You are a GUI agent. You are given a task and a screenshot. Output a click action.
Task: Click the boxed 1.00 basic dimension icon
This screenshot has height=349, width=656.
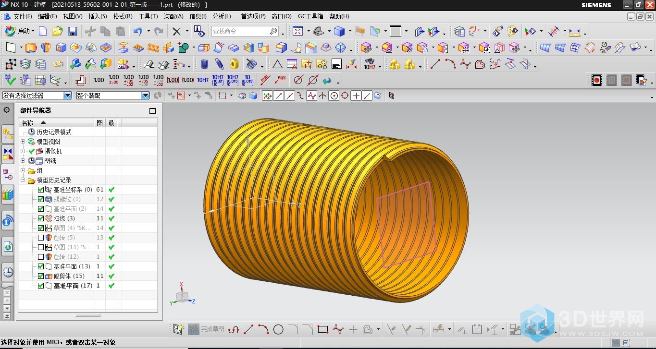tap(173, 80)
